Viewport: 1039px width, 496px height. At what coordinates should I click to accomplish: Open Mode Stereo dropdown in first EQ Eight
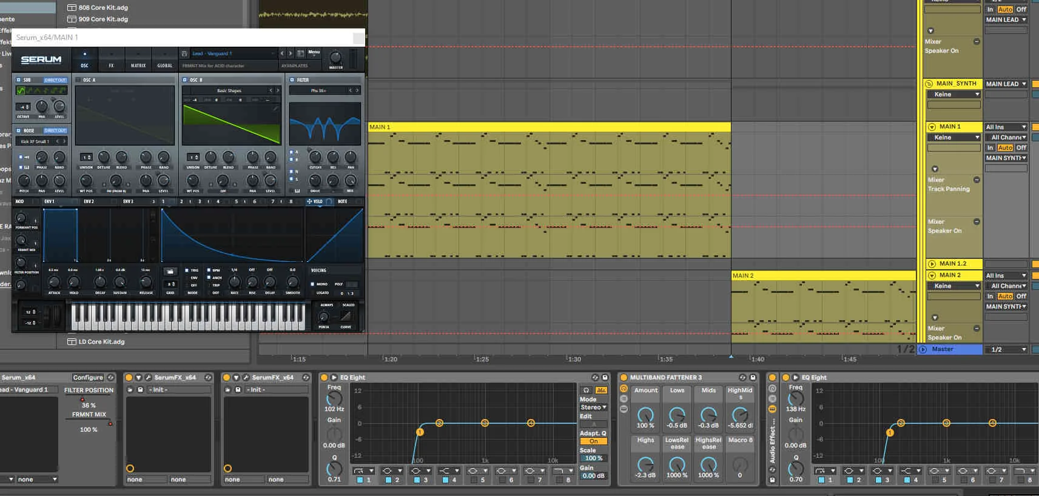click(594, 407)
